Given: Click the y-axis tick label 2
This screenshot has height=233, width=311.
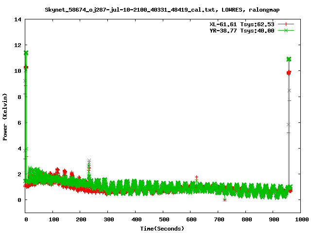Looking at the screenshot, I should (x=19, y=174).
